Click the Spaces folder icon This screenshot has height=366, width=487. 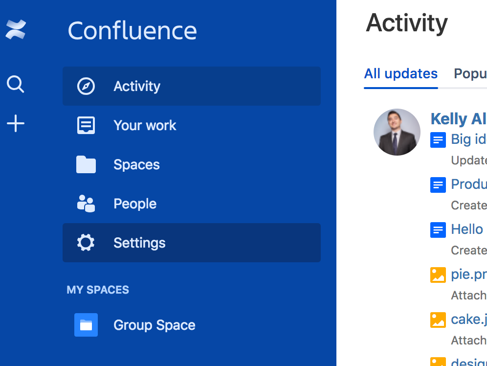(86, 164)
